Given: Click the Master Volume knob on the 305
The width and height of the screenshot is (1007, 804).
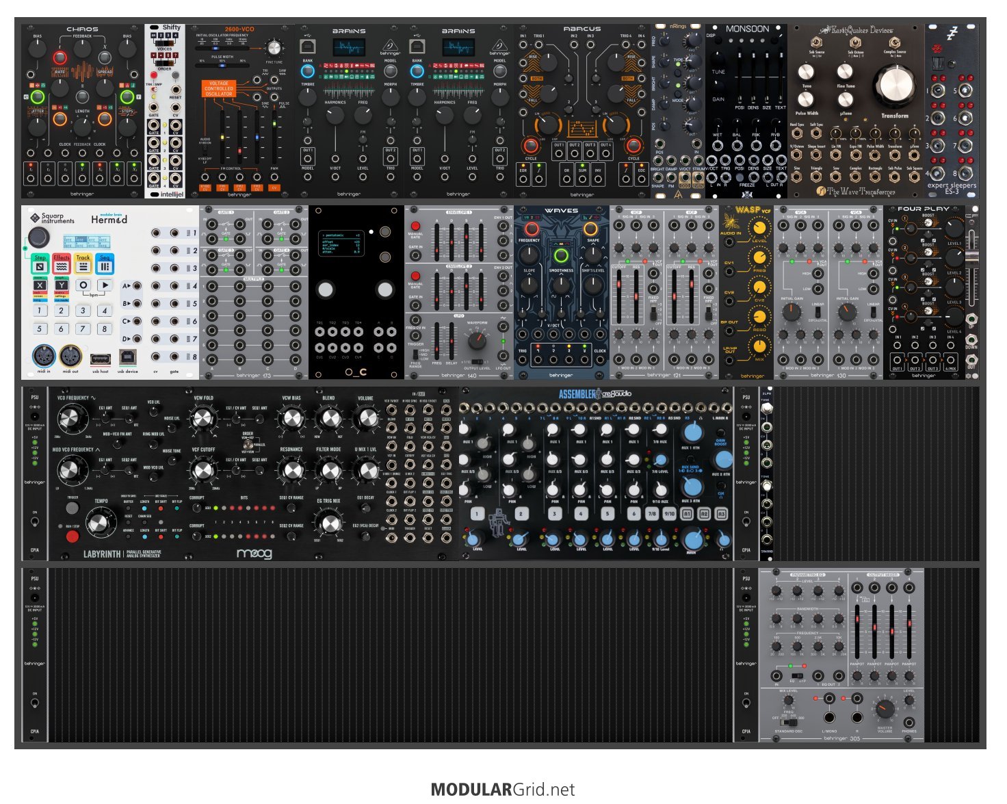Looking at the screenshot, I should (x=885, y=710).
